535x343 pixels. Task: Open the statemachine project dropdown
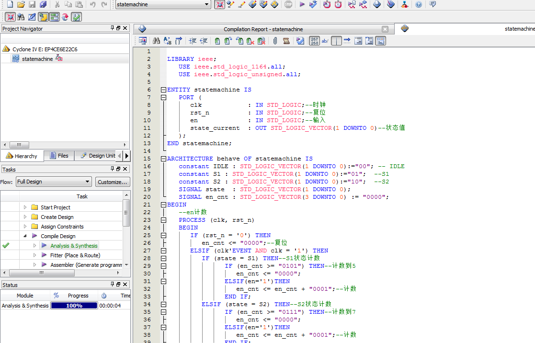click(x=207, y=4)
